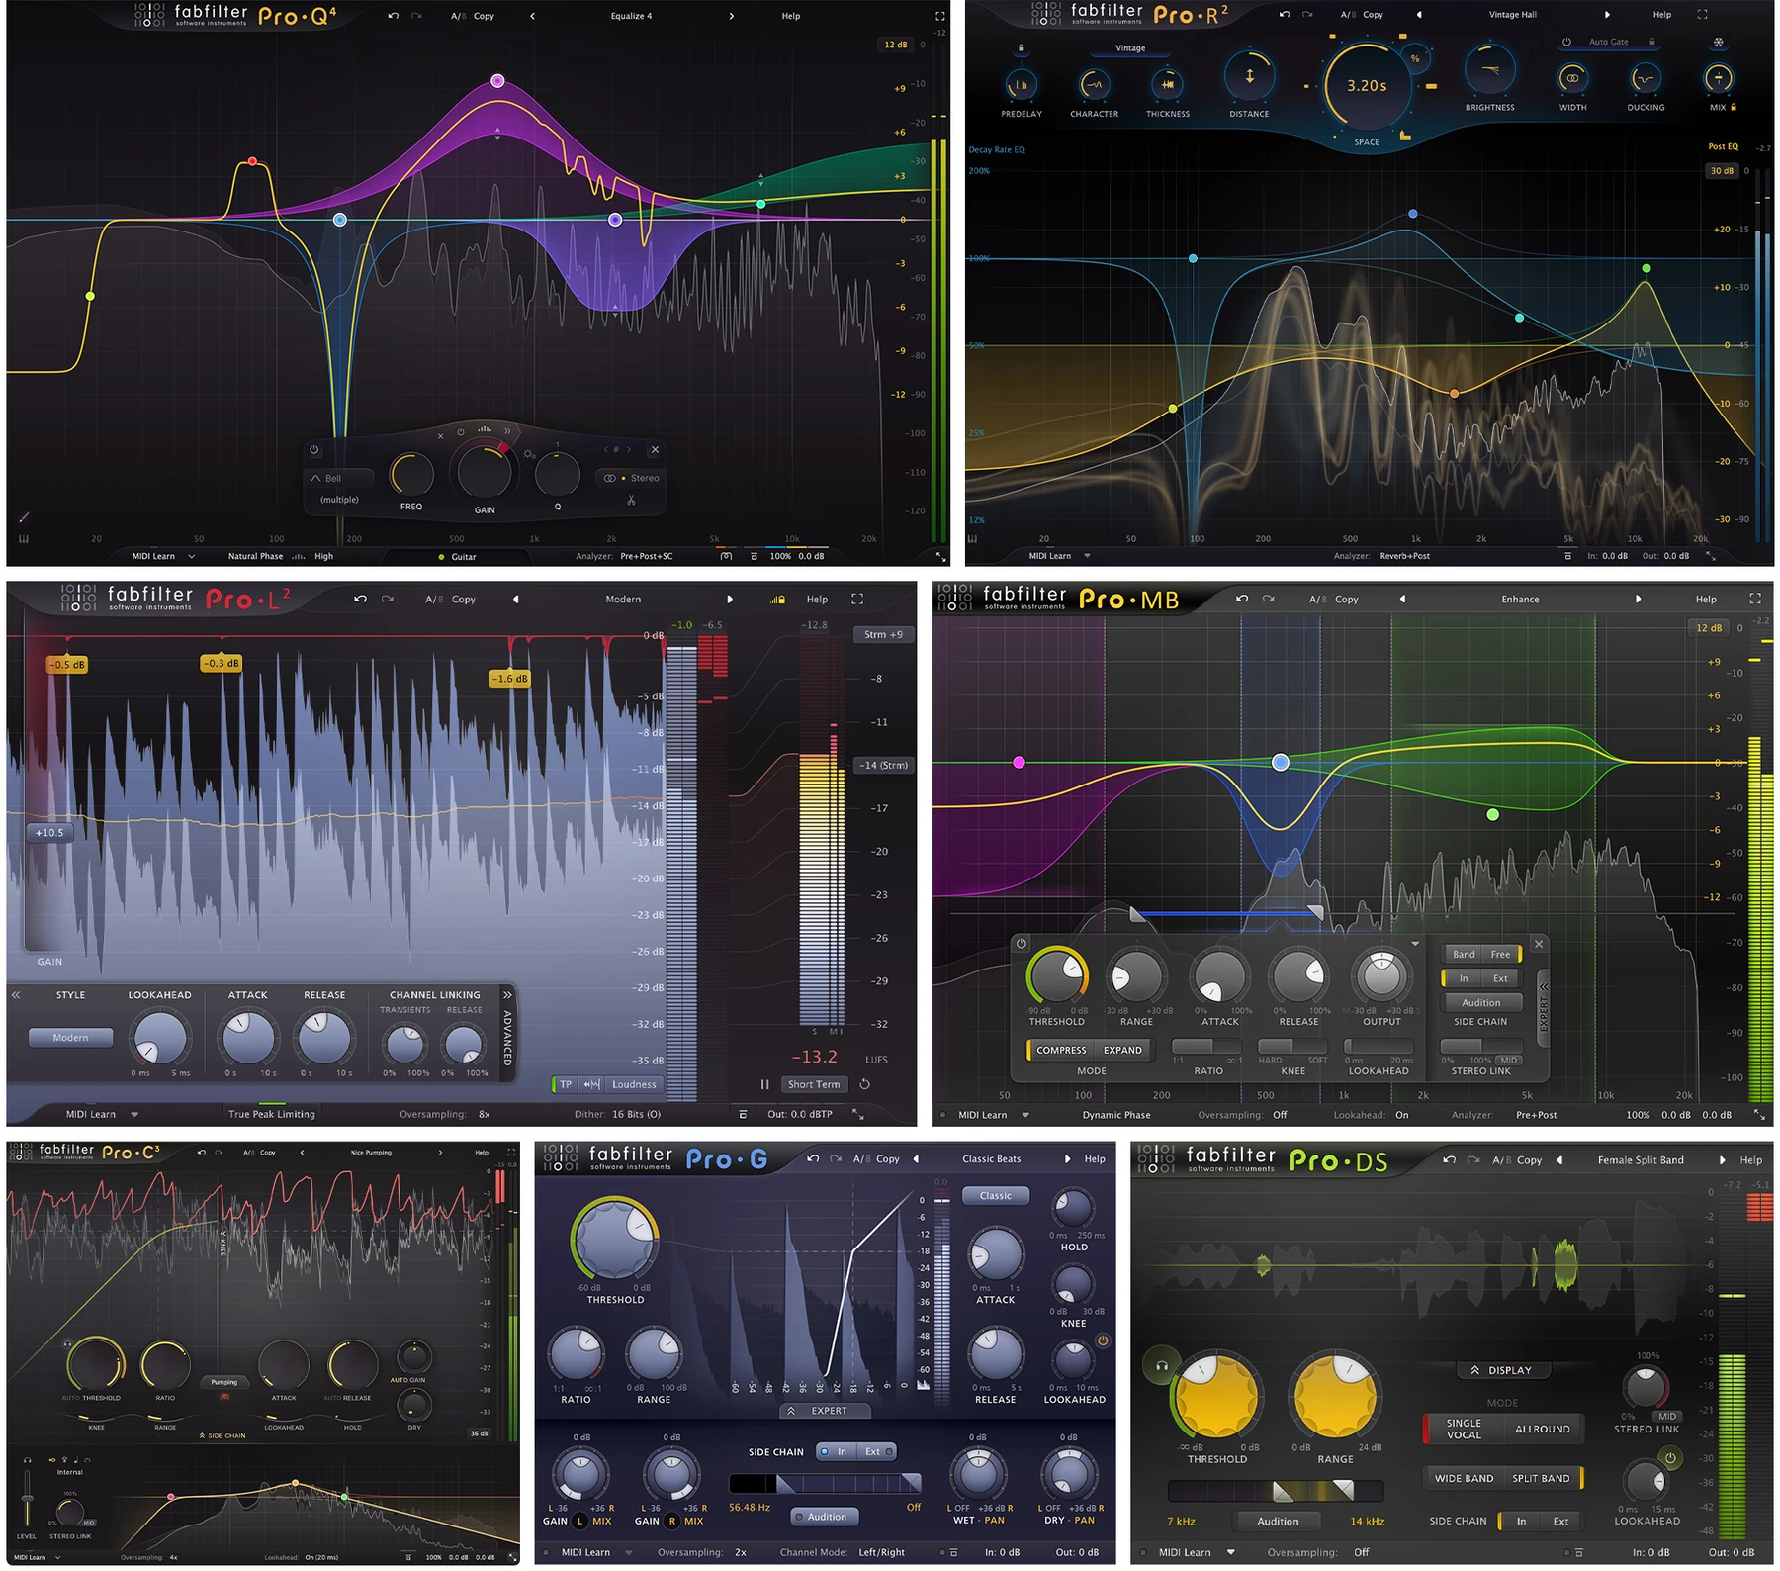Open the Female Split Band preset menu in Pro-DS
This screenshot has width=1780, height=1571.
tap(1641, 1159)
